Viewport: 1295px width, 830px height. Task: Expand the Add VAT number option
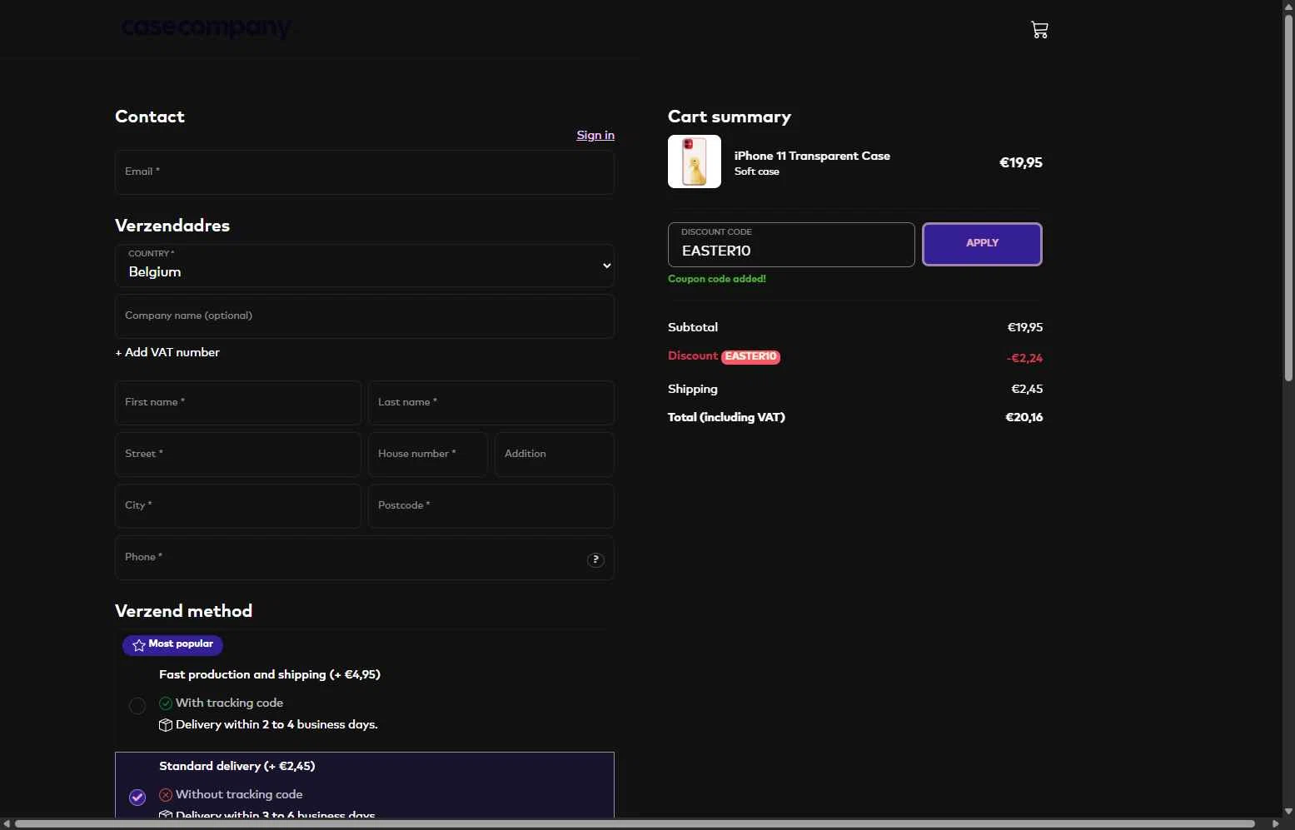pos(167,352)
